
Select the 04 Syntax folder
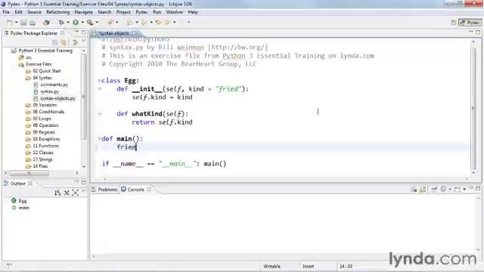42,78
